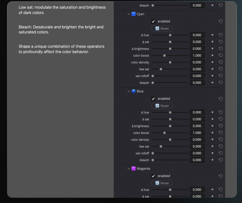Screen dimensions: 242x203
Task: Add keyframe for Magenta Δ hue
Action: pos(212,190)
